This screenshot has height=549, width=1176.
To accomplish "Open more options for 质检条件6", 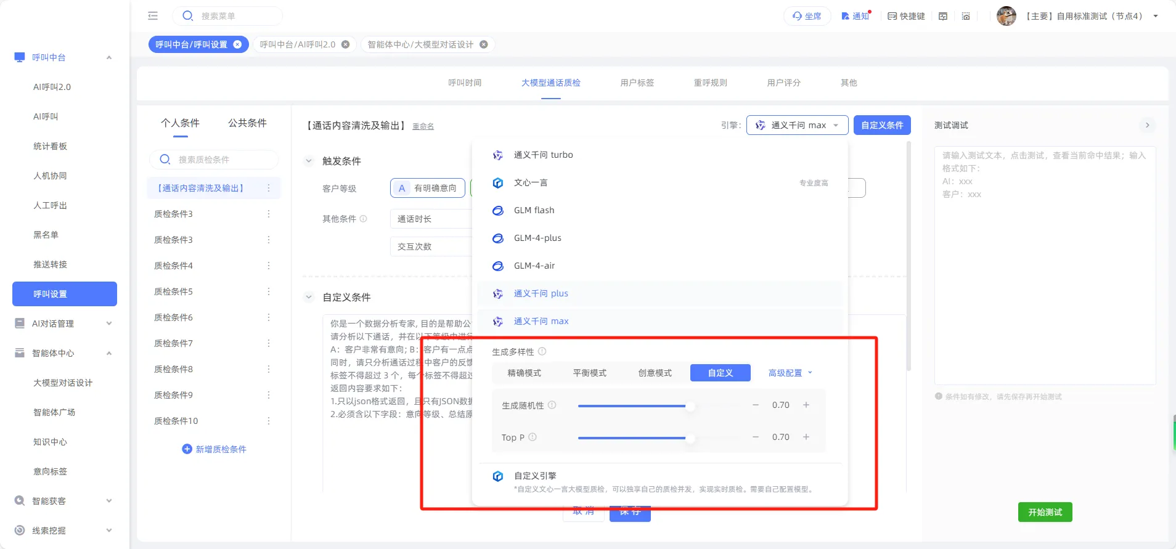I will pos(269,317).
